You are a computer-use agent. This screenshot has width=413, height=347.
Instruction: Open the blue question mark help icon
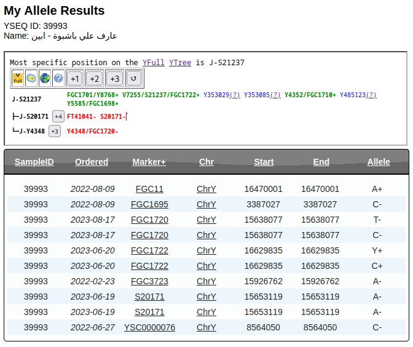point(58,78)
